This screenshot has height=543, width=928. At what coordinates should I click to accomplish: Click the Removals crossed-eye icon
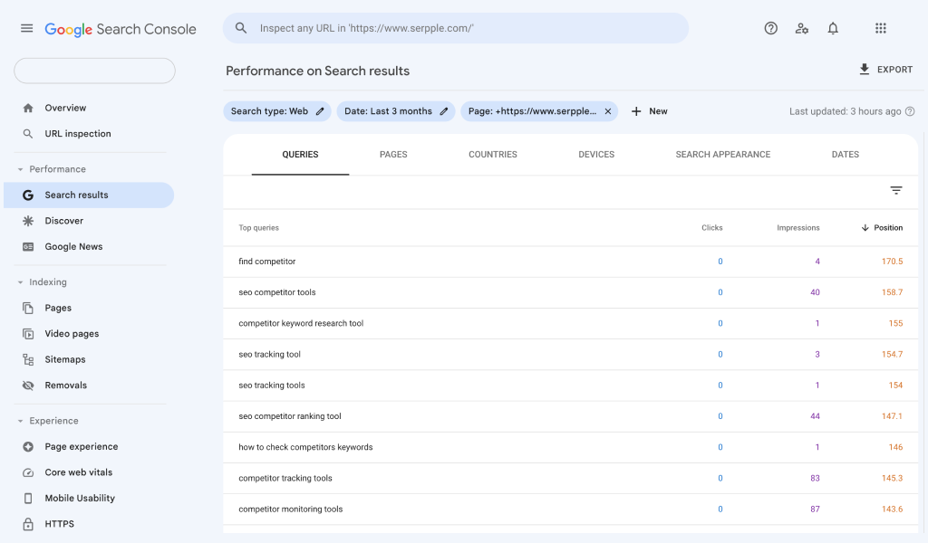28,386
